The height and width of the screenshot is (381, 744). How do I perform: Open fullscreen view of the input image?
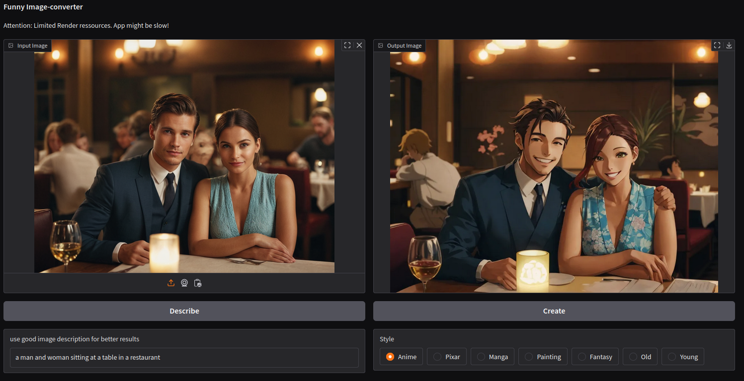click(x=347, y=45)
